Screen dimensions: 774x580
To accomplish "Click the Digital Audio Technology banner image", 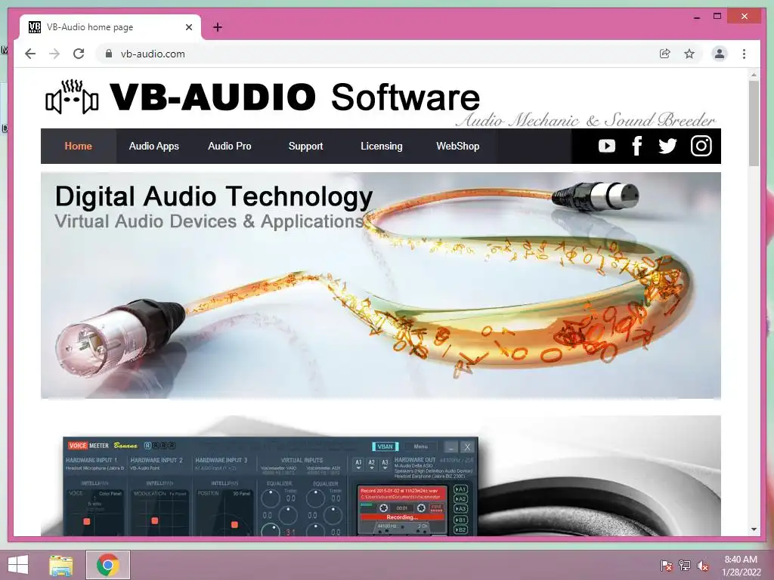I will 381,285.
